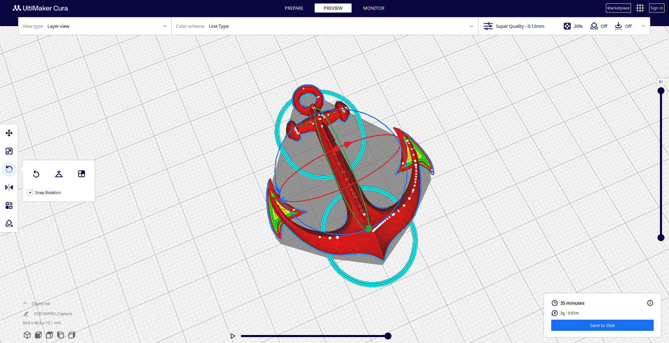The width and height of the screenshot is (669, 343).
Task: Select the Rotate tool in left toolbar
Action: (x=9, y=169)
